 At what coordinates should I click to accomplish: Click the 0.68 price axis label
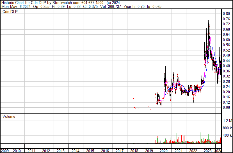point(226,29)
